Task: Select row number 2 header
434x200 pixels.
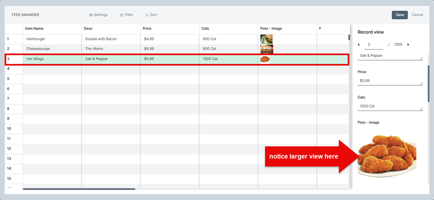Action: coord(14,49)
